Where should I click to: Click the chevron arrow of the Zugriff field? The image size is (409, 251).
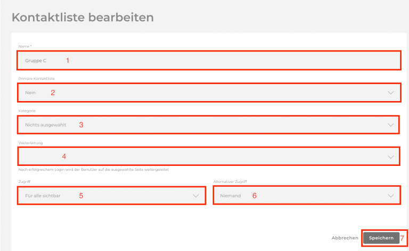coord(196,196)
